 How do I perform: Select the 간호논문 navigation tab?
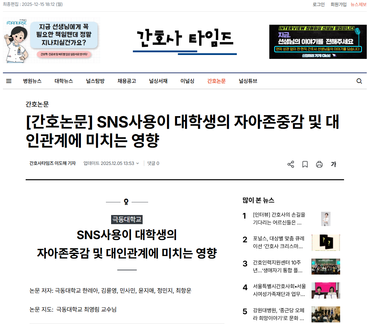point(216,81)
